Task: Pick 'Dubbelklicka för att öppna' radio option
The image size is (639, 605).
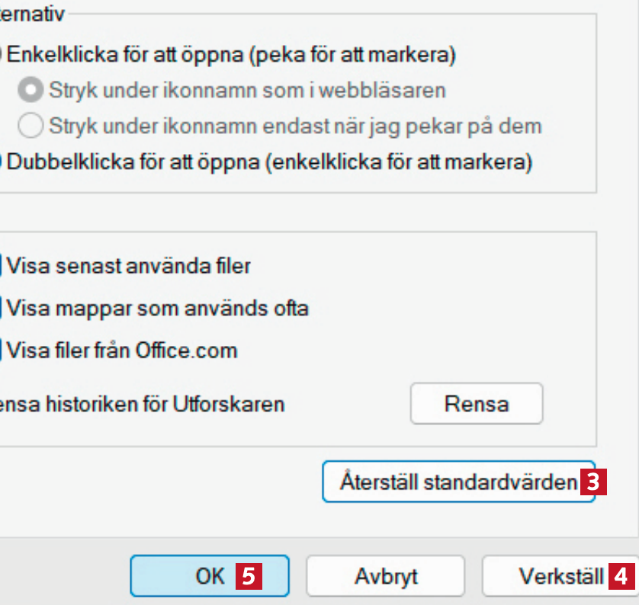Action: 2,162
